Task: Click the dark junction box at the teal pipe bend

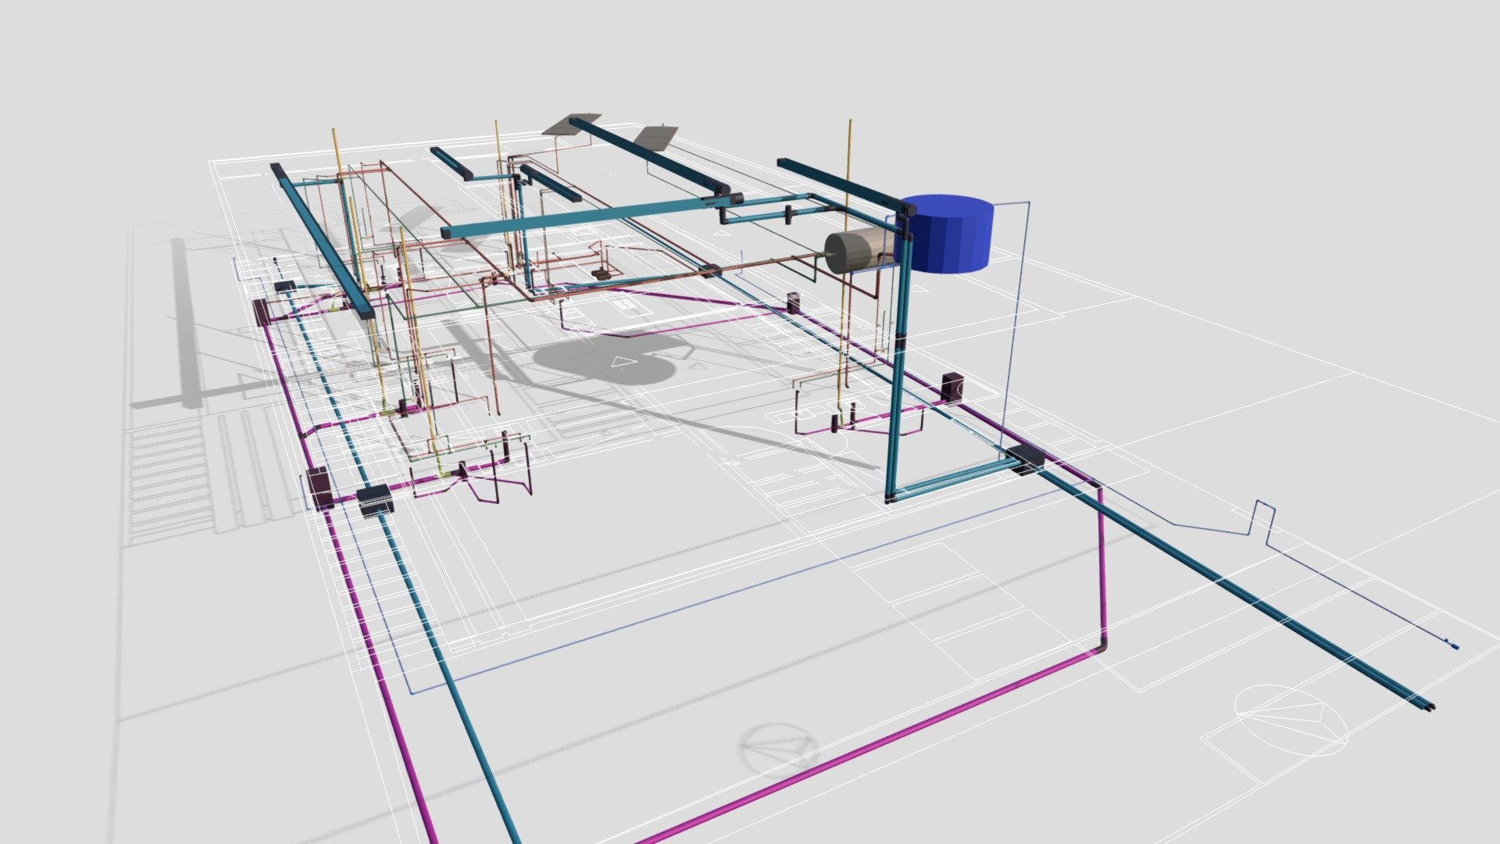Action: click(1025, 458)
